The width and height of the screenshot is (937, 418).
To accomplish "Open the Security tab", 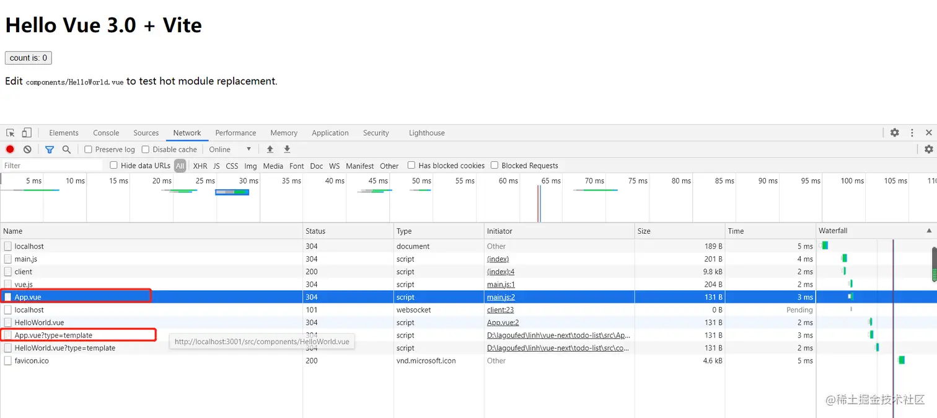I will [376, 133].
